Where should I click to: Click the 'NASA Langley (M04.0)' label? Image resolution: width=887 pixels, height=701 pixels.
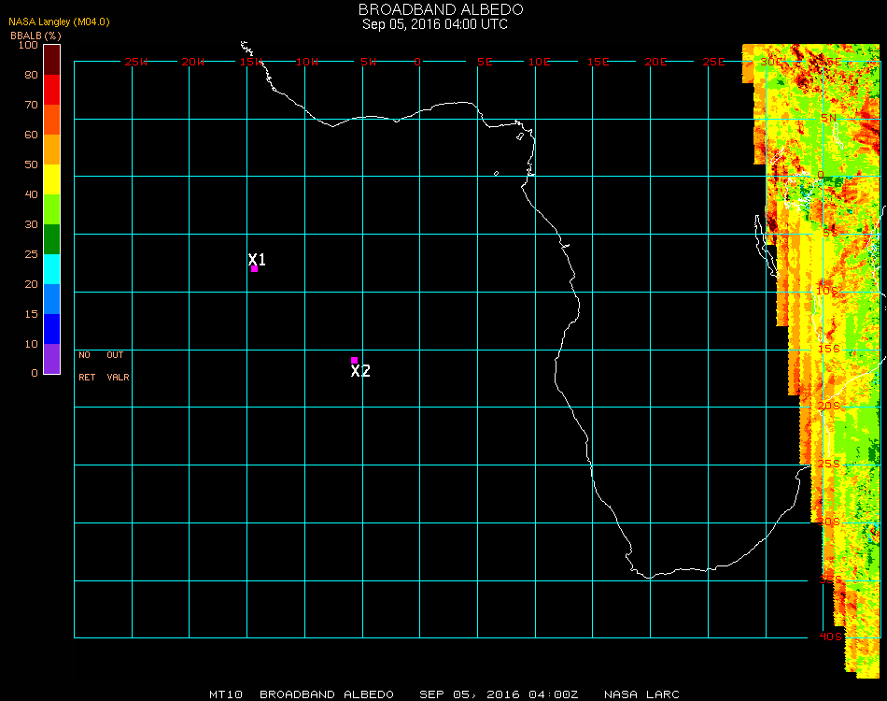[x=59, y=21]
